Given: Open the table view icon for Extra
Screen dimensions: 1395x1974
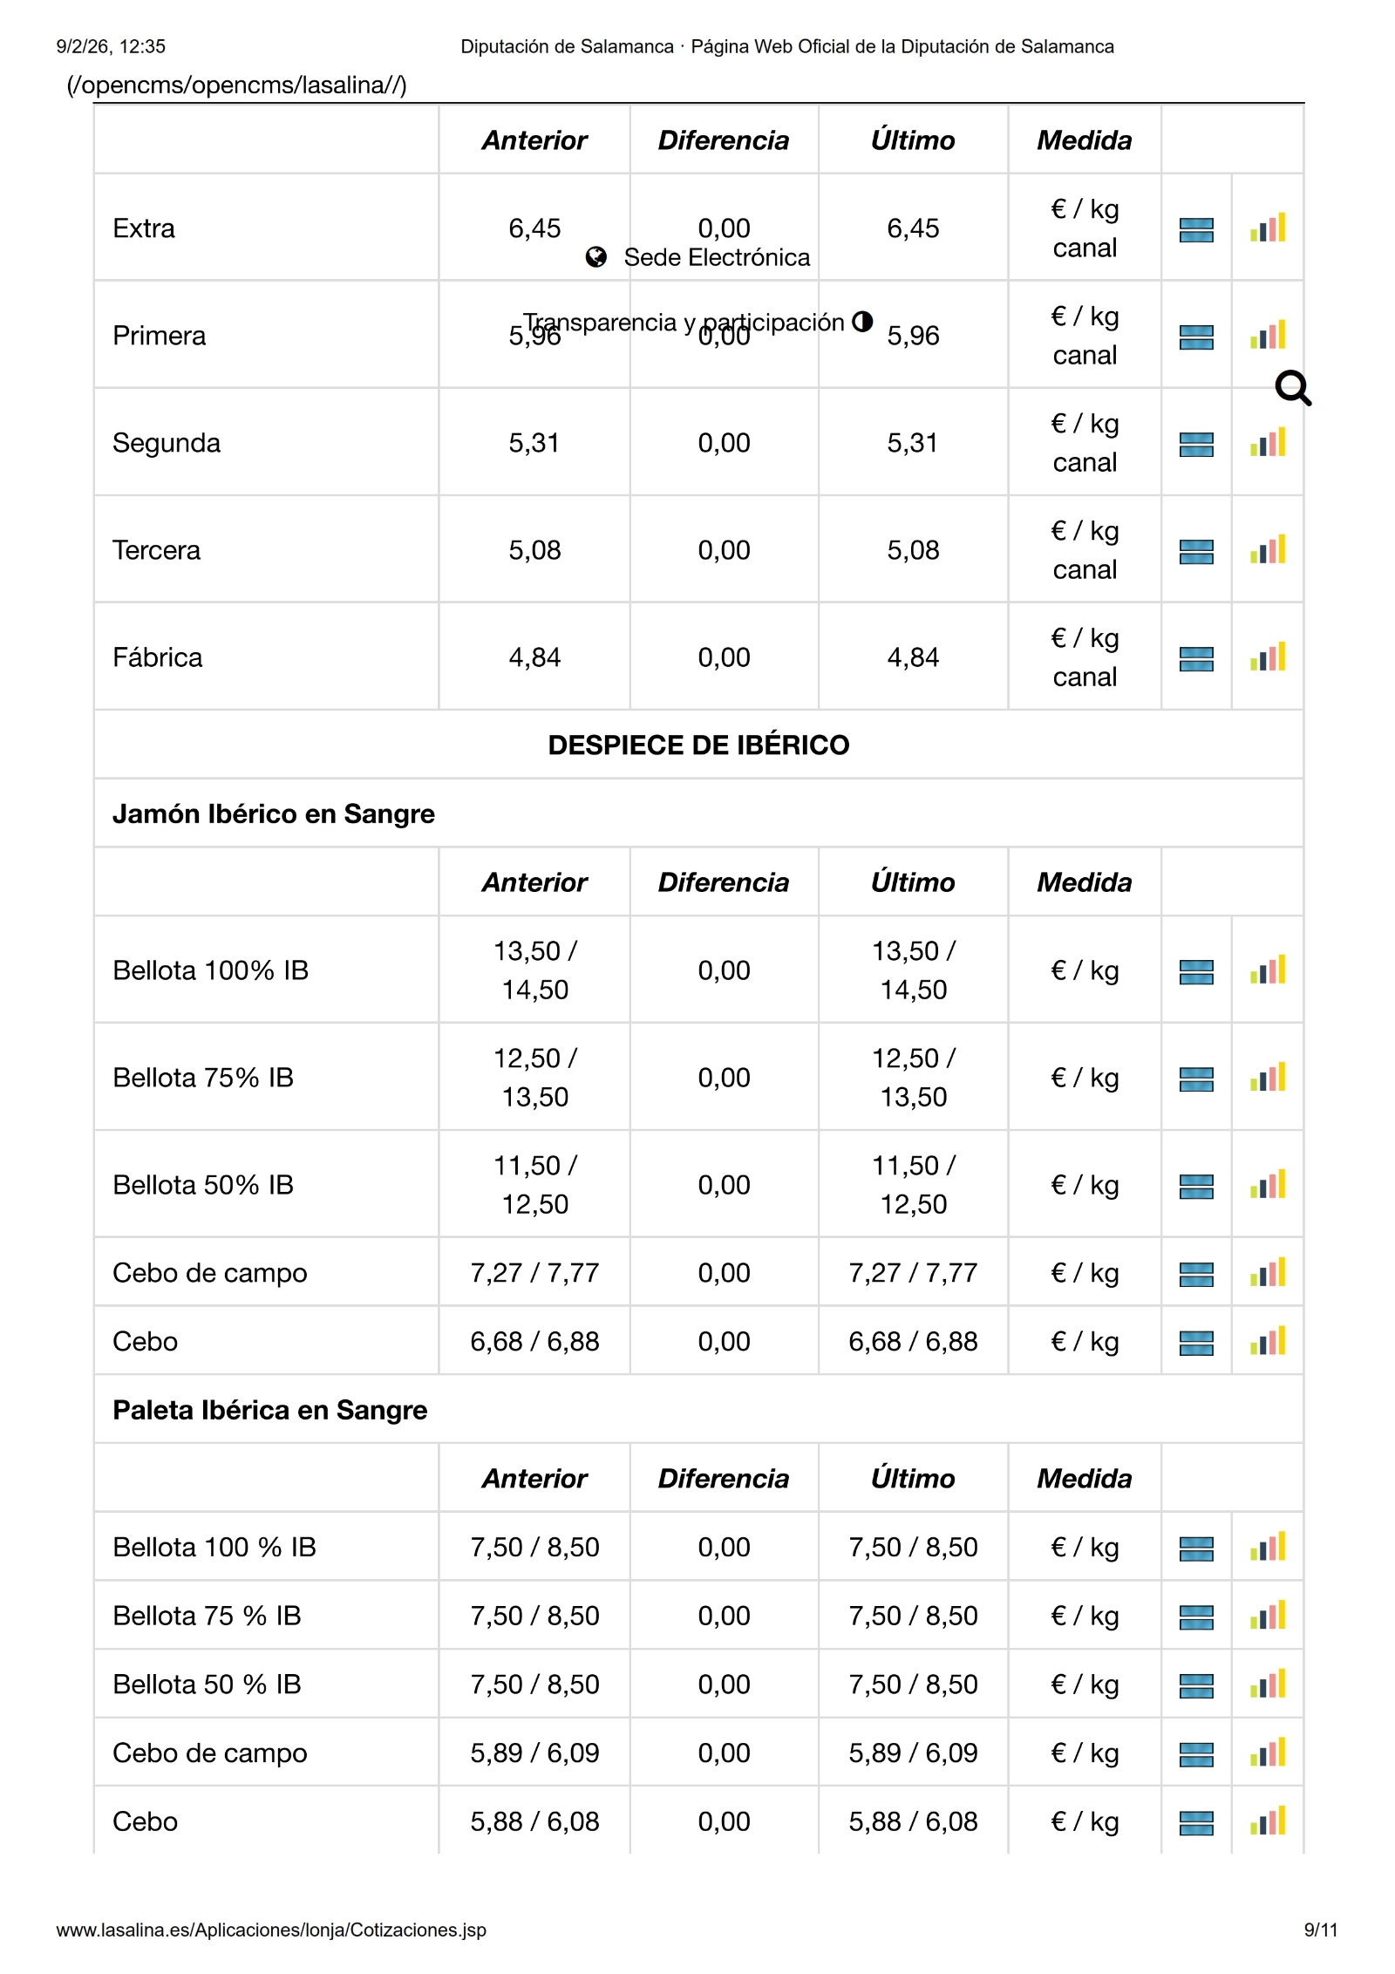Looking at the screenshot, I should 1195,229.
